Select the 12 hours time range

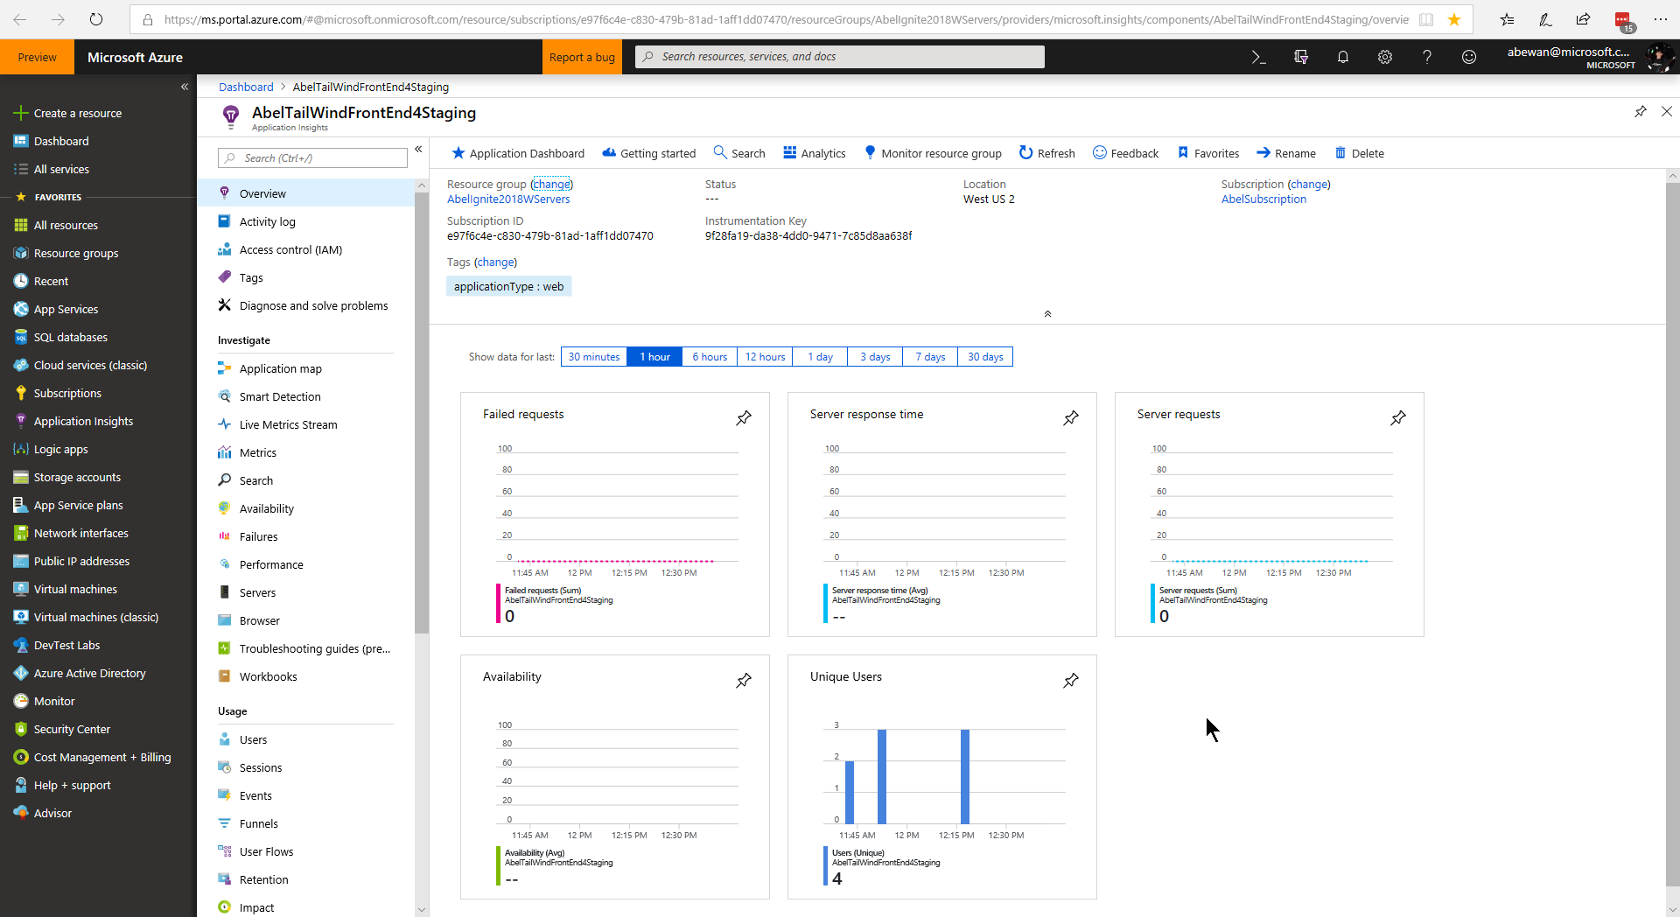[765, 357]
